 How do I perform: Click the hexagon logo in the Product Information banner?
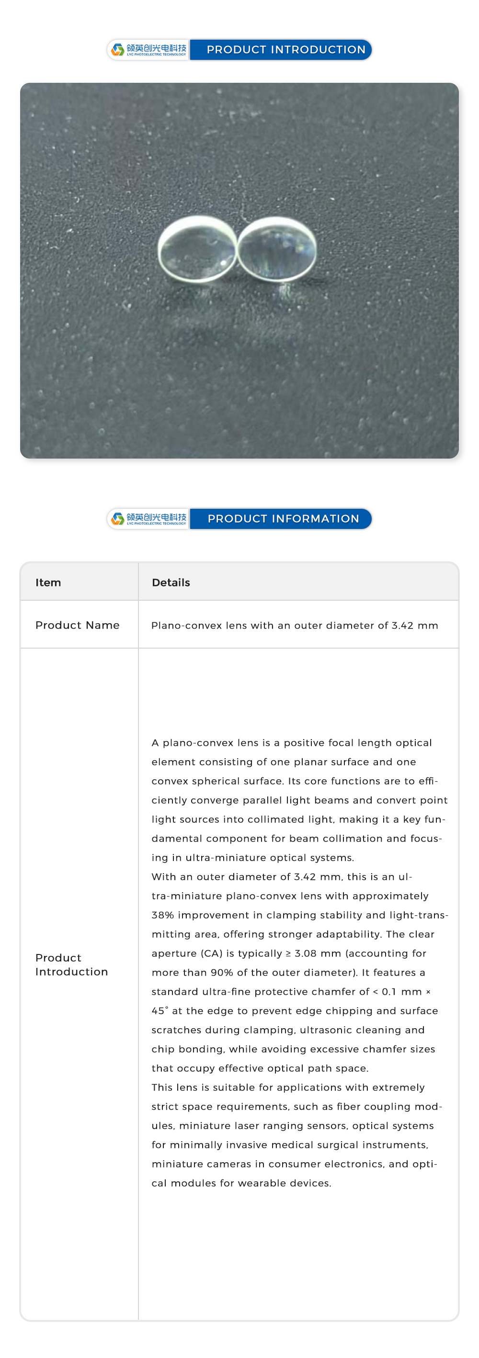click(118, 519)
